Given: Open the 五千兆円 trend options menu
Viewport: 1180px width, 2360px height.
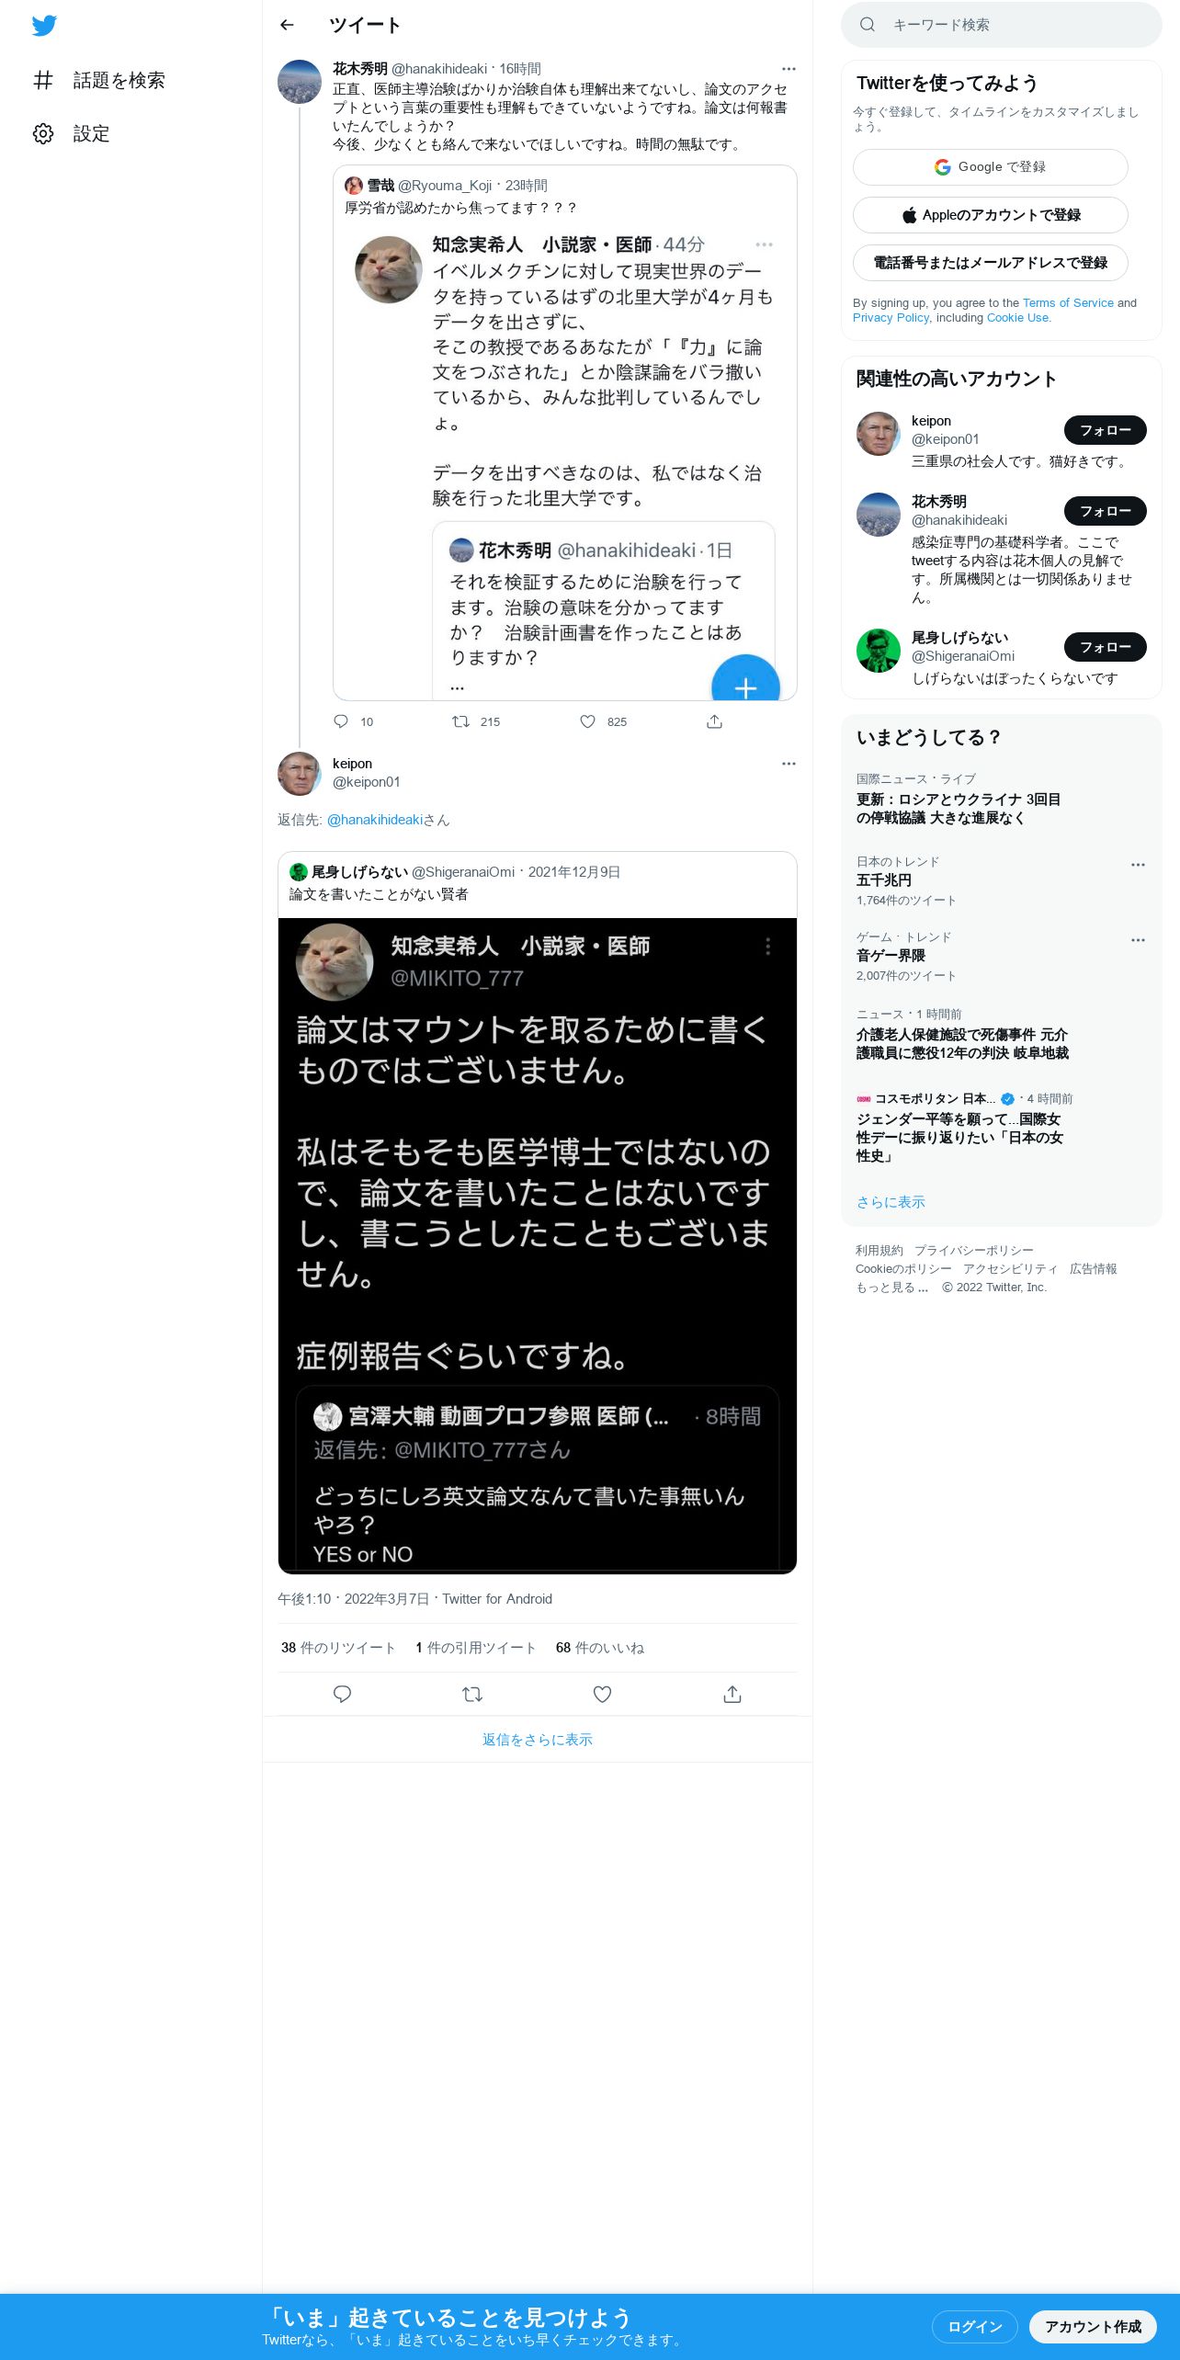Looking at the screenshot, I should point(1138,865).
